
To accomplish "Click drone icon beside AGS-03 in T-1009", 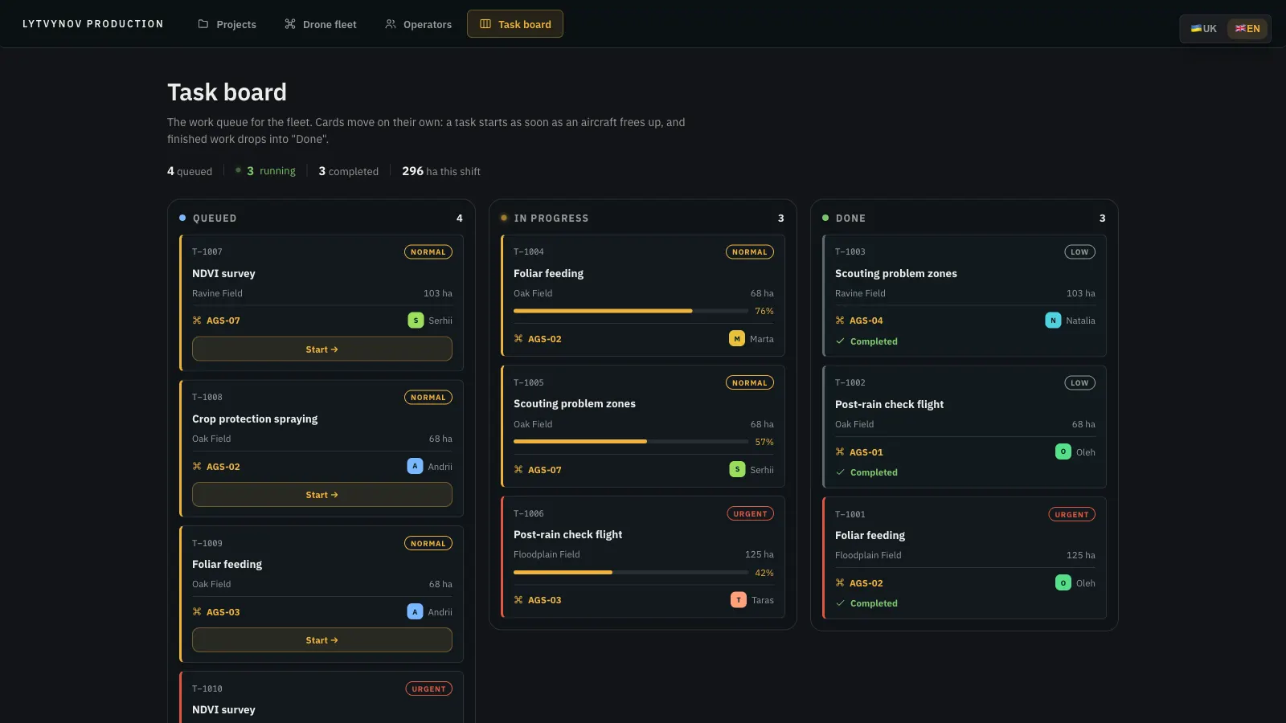I will pos(197,612).
